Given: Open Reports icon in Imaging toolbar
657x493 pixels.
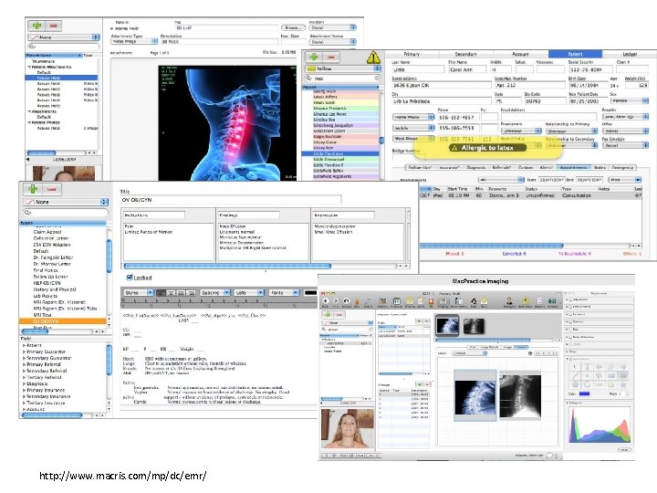Looking at the screenshot, I should point(540,301).
